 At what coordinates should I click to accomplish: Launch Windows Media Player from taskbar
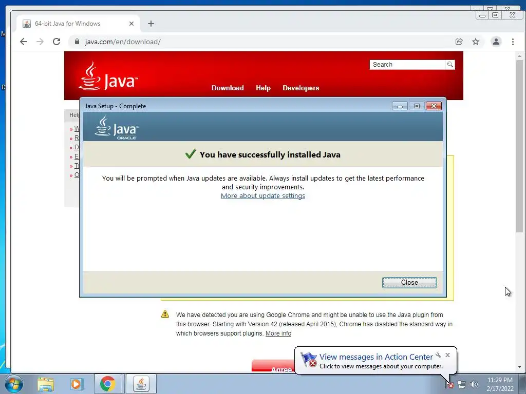coord(76,384)
